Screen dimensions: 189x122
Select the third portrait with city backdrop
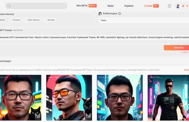click(120, 97)
